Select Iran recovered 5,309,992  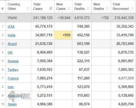click(126, 87)
